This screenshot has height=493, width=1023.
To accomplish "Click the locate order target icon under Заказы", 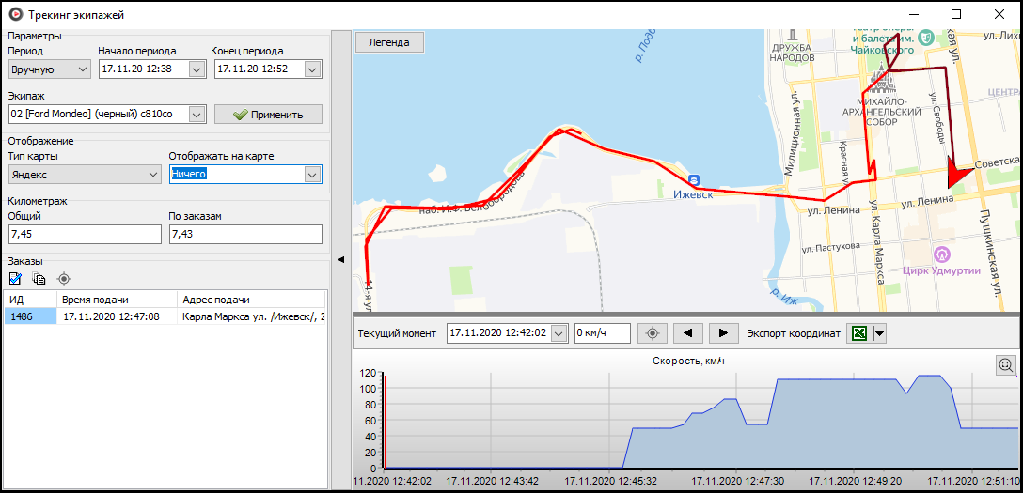I will 63,279.
